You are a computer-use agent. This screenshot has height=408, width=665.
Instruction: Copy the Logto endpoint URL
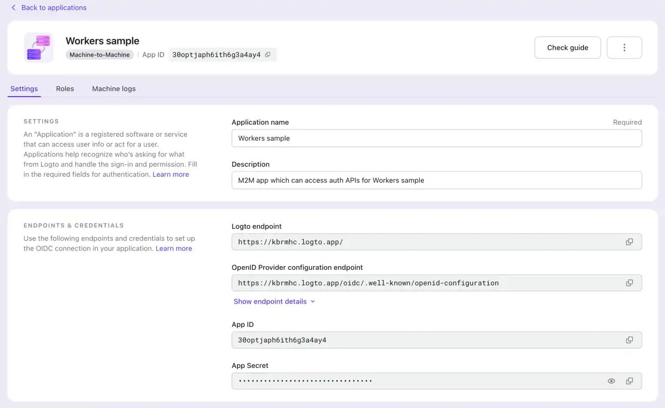coord(629,242)
